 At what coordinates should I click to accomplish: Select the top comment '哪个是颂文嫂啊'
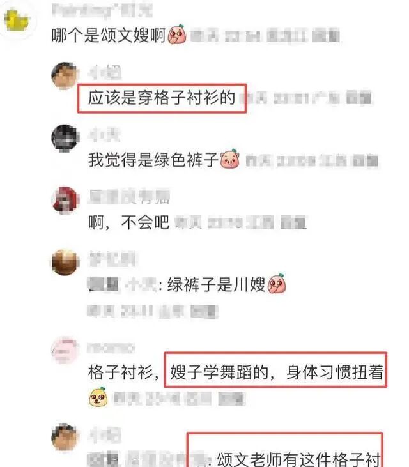tap(109, 35)
